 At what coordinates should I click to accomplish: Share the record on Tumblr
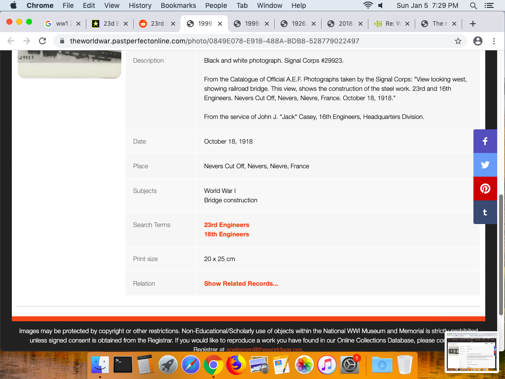tap(485, 212)
